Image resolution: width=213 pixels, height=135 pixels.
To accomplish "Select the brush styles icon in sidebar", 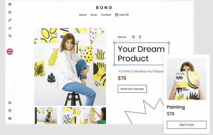I will tap(10, 20).
